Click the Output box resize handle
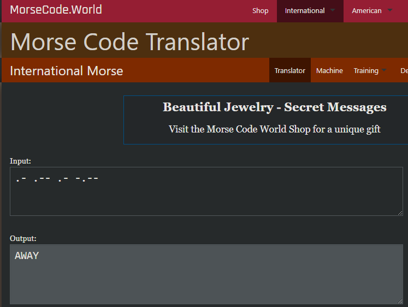Viewport: 408px width, 307px height. click(400, 301)
